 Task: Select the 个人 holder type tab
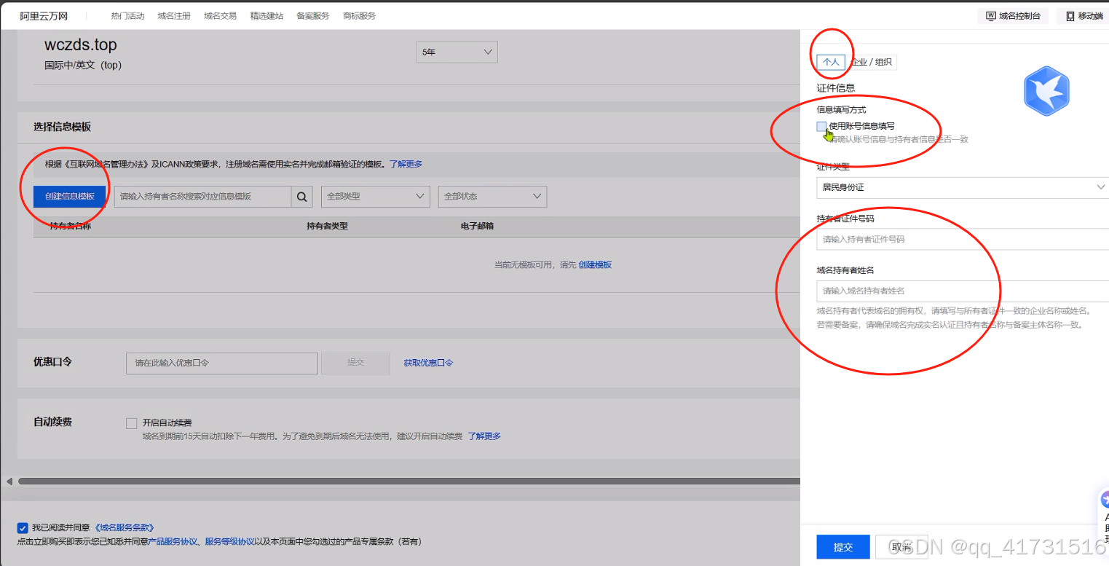click(831, 62)
